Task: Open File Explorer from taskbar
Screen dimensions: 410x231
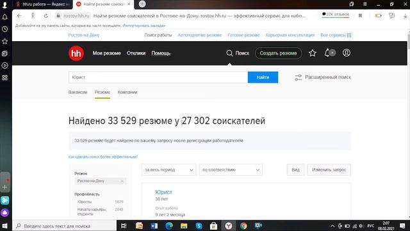Action: pyautogui.click(x=184, y=226)
